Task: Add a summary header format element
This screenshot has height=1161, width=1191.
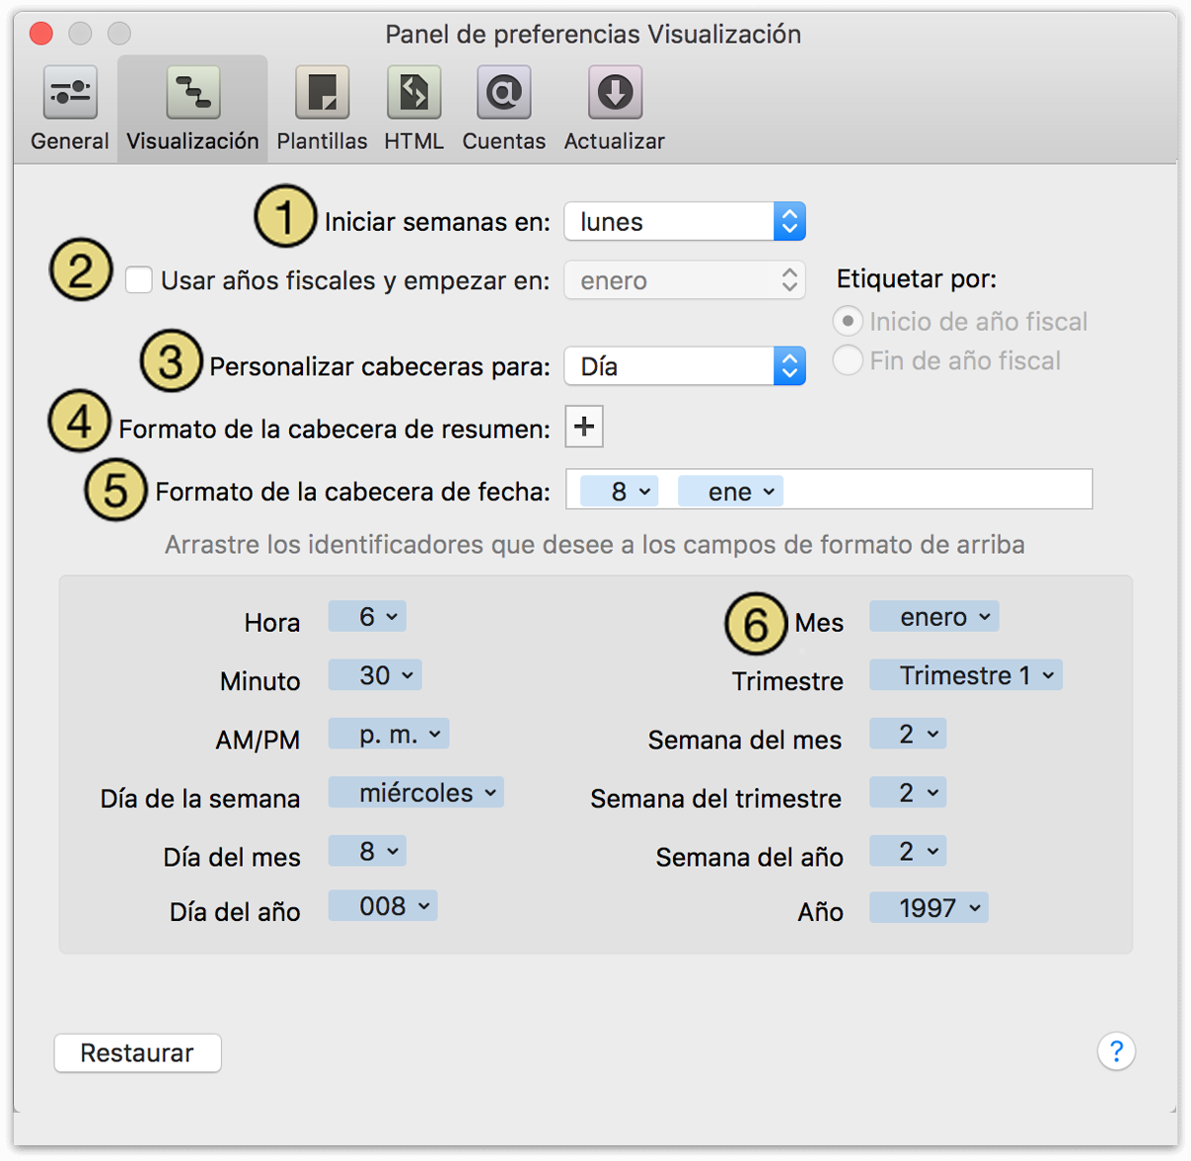Action: (x=584, y=426)
